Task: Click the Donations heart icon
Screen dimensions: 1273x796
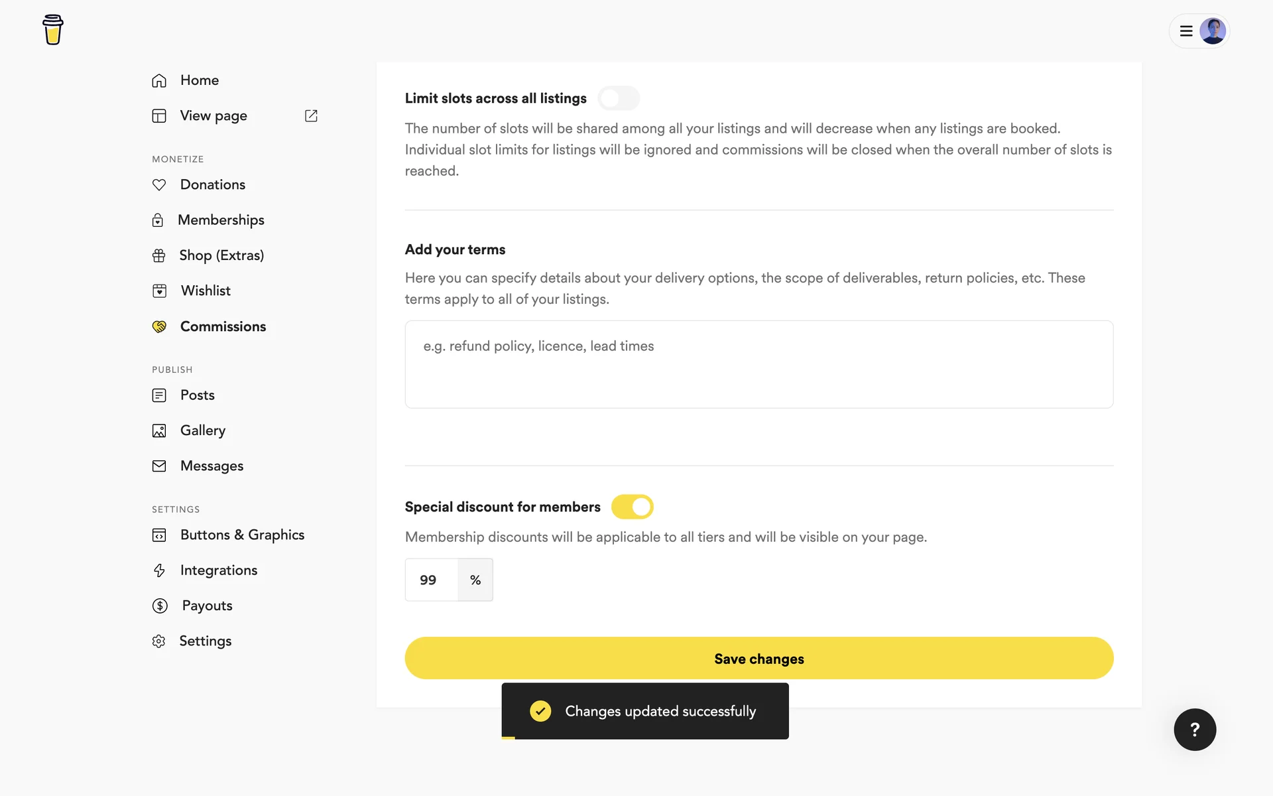Action: [x=159, y=185]
